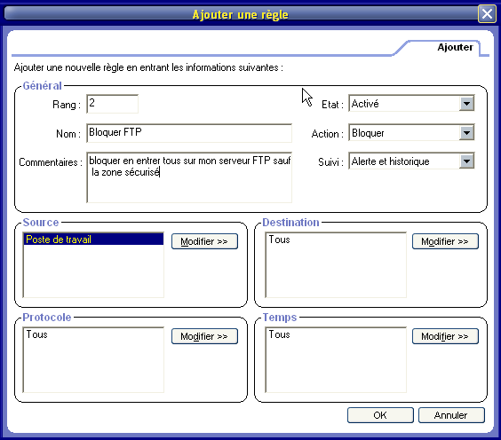The width and height of the screenshot is (501, 440).
Task: Confirm the rule with OK
Action: [380, 415]
